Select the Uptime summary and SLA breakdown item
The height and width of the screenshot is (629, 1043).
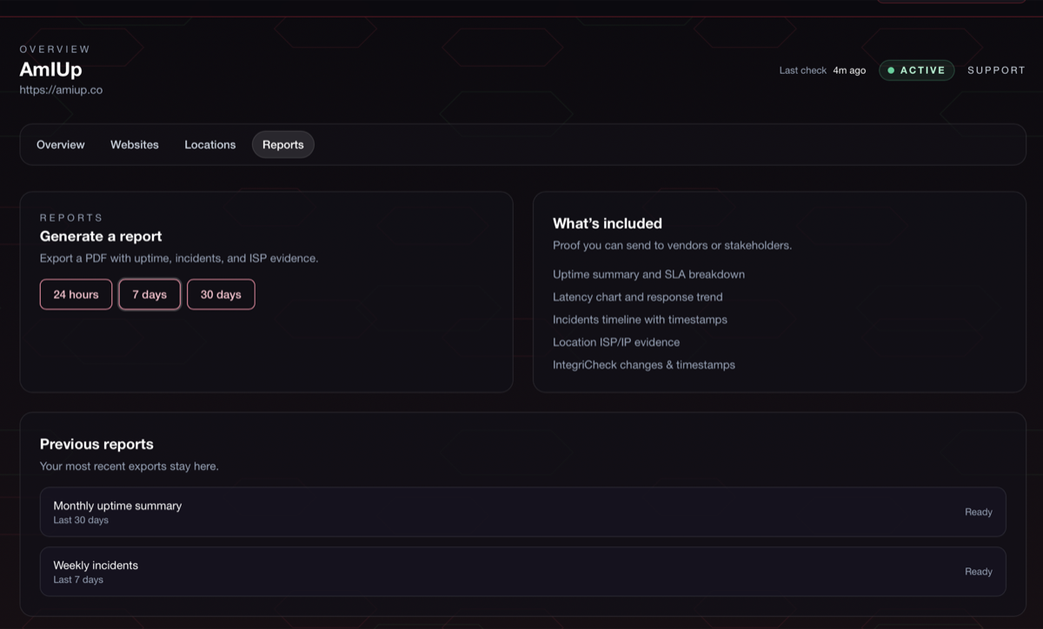(x=649, y=274)
